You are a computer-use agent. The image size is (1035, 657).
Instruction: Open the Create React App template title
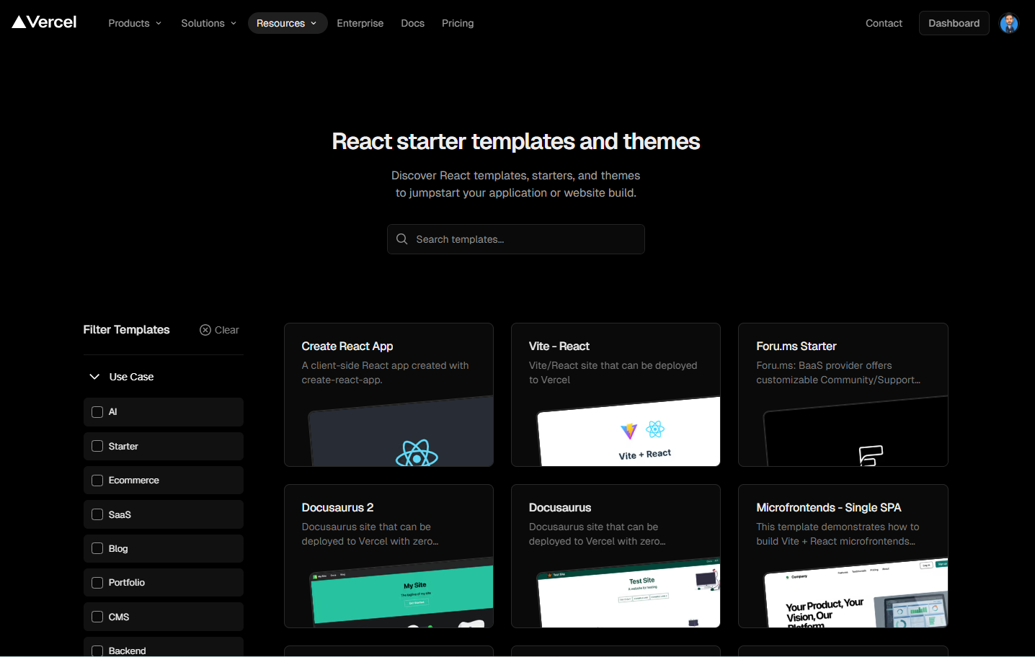[347, 347]
